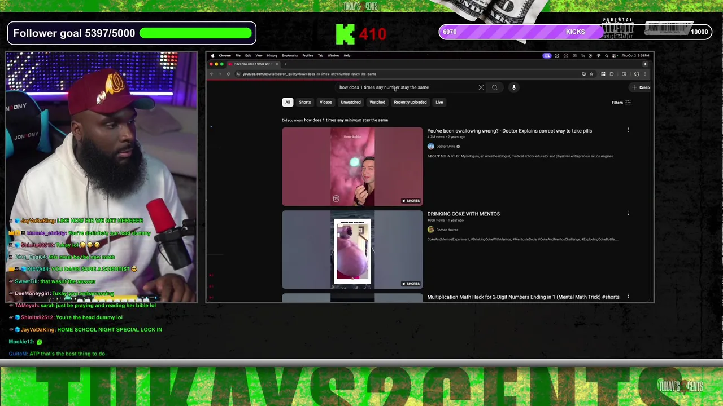The width and height of the screenshot is (723, 406).
Task: Click the Spotlight search icon in menu bar
Action: (607, 56)
